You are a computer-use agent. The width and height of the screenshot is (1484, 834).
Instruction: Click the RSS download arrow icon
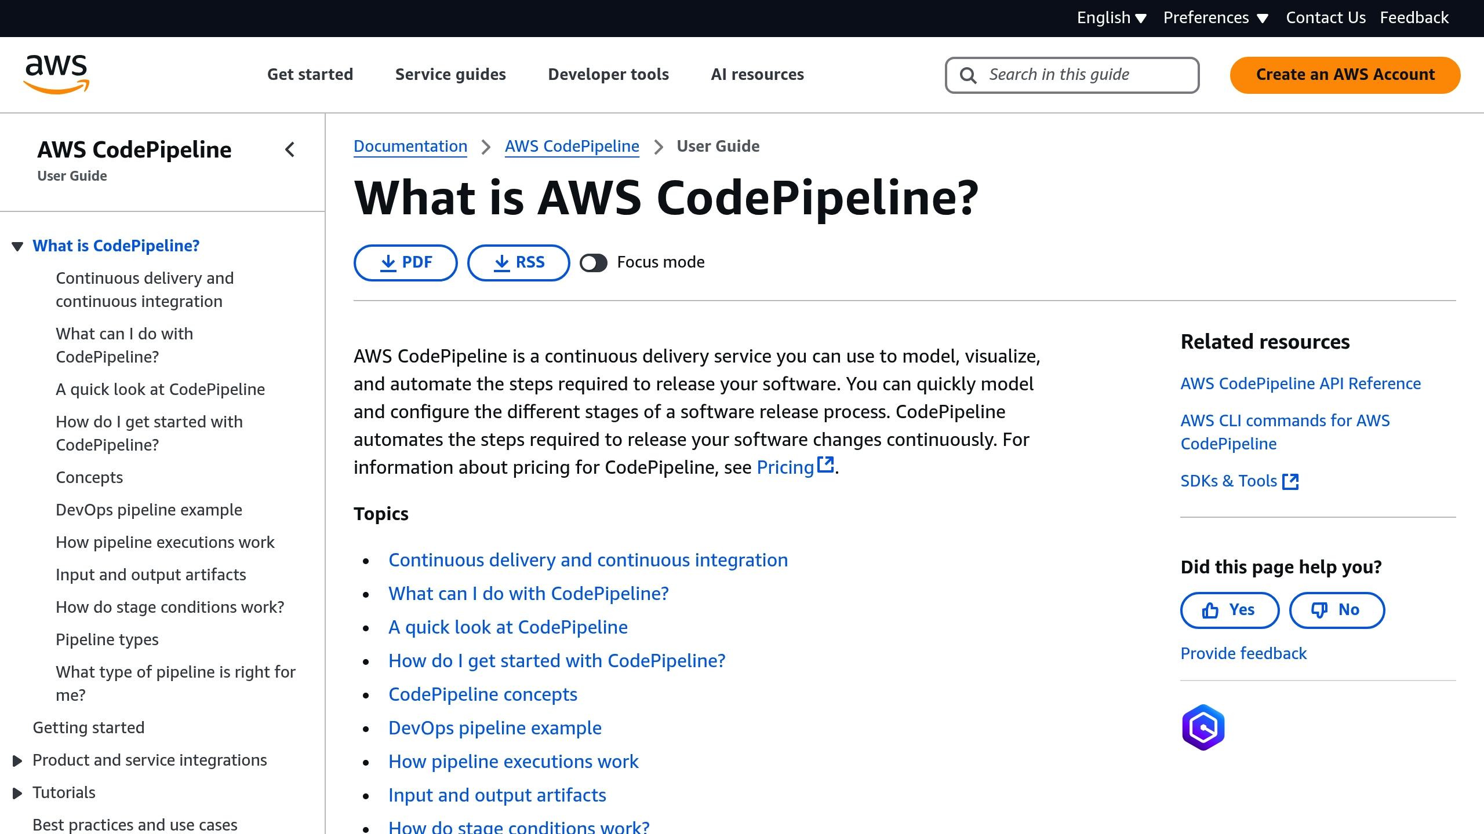pos(501,263)
